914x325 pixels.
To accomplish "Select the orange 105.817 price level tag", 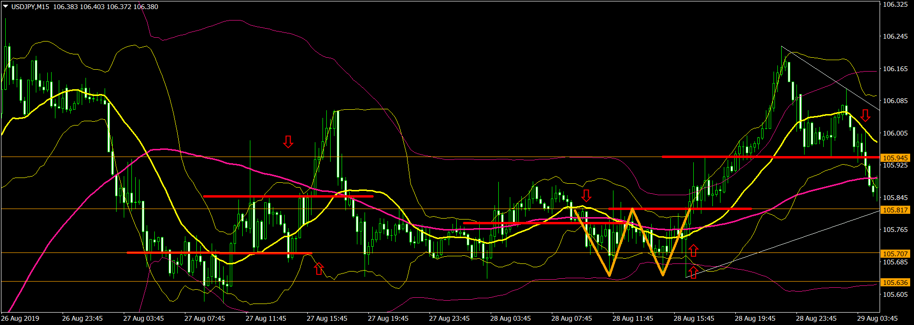I will click(895, 210).
